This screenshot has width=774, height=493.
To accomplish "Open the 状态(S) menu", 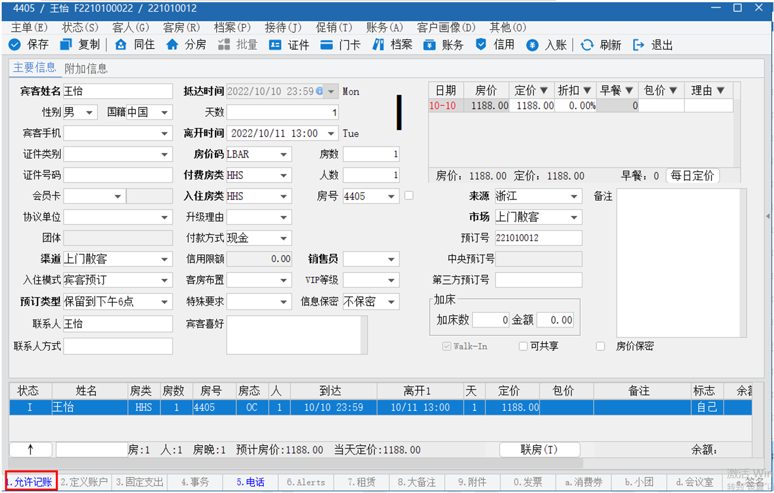I will (80, 27).
